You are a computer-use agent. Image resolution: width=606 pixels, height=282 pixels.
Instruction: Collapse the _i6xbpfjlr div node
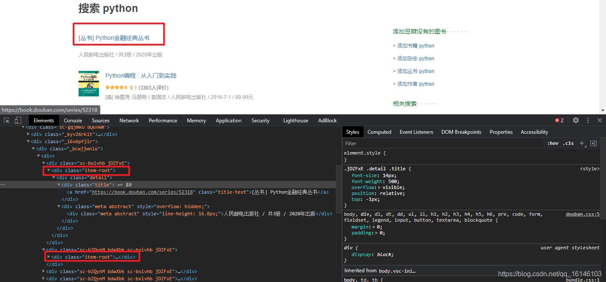pyautogui.click(x=28, y=141)
